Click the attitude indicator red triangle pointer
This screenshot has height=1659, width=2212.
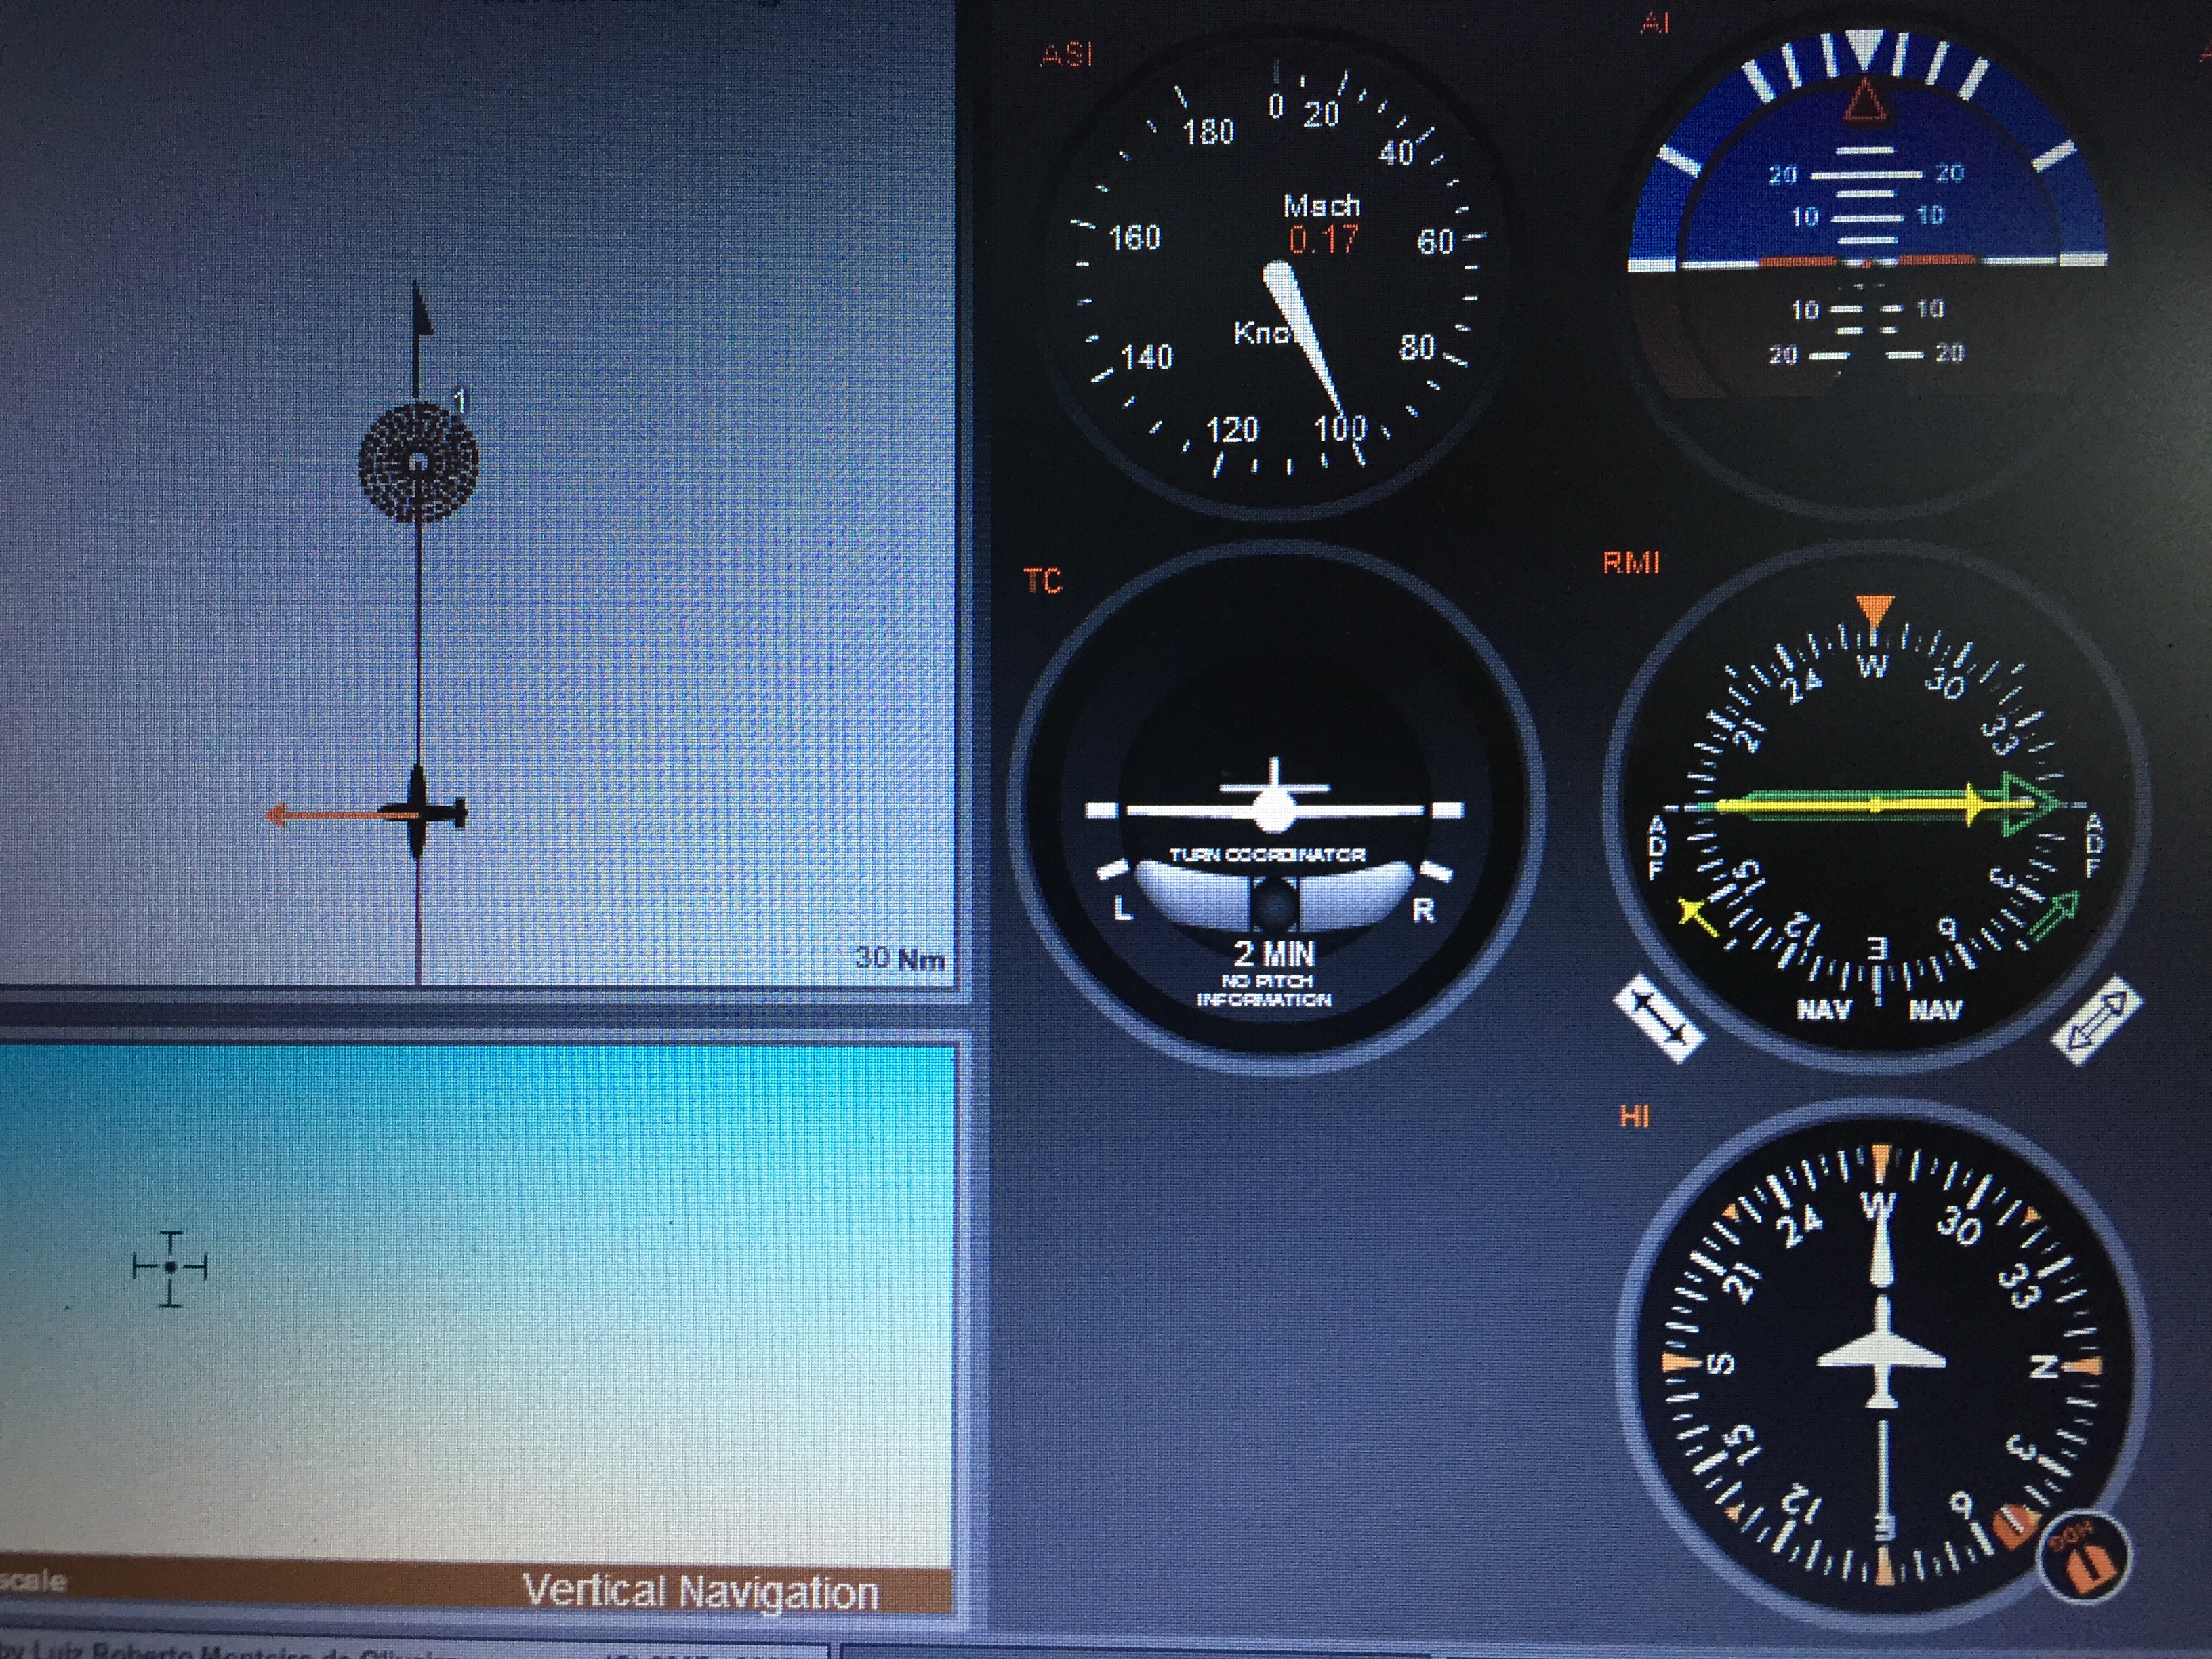tap(1864, 103)
